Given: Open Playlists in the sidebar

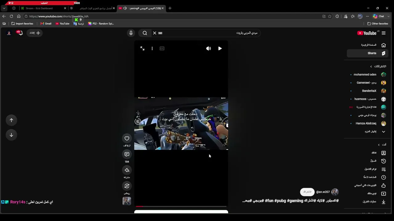Looking at the screenshot, I should (x=368, y=169).
